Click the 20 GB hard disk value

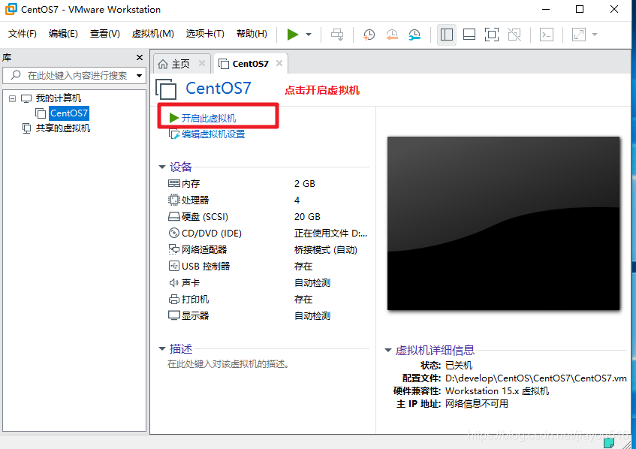click(x=307, y=216)
